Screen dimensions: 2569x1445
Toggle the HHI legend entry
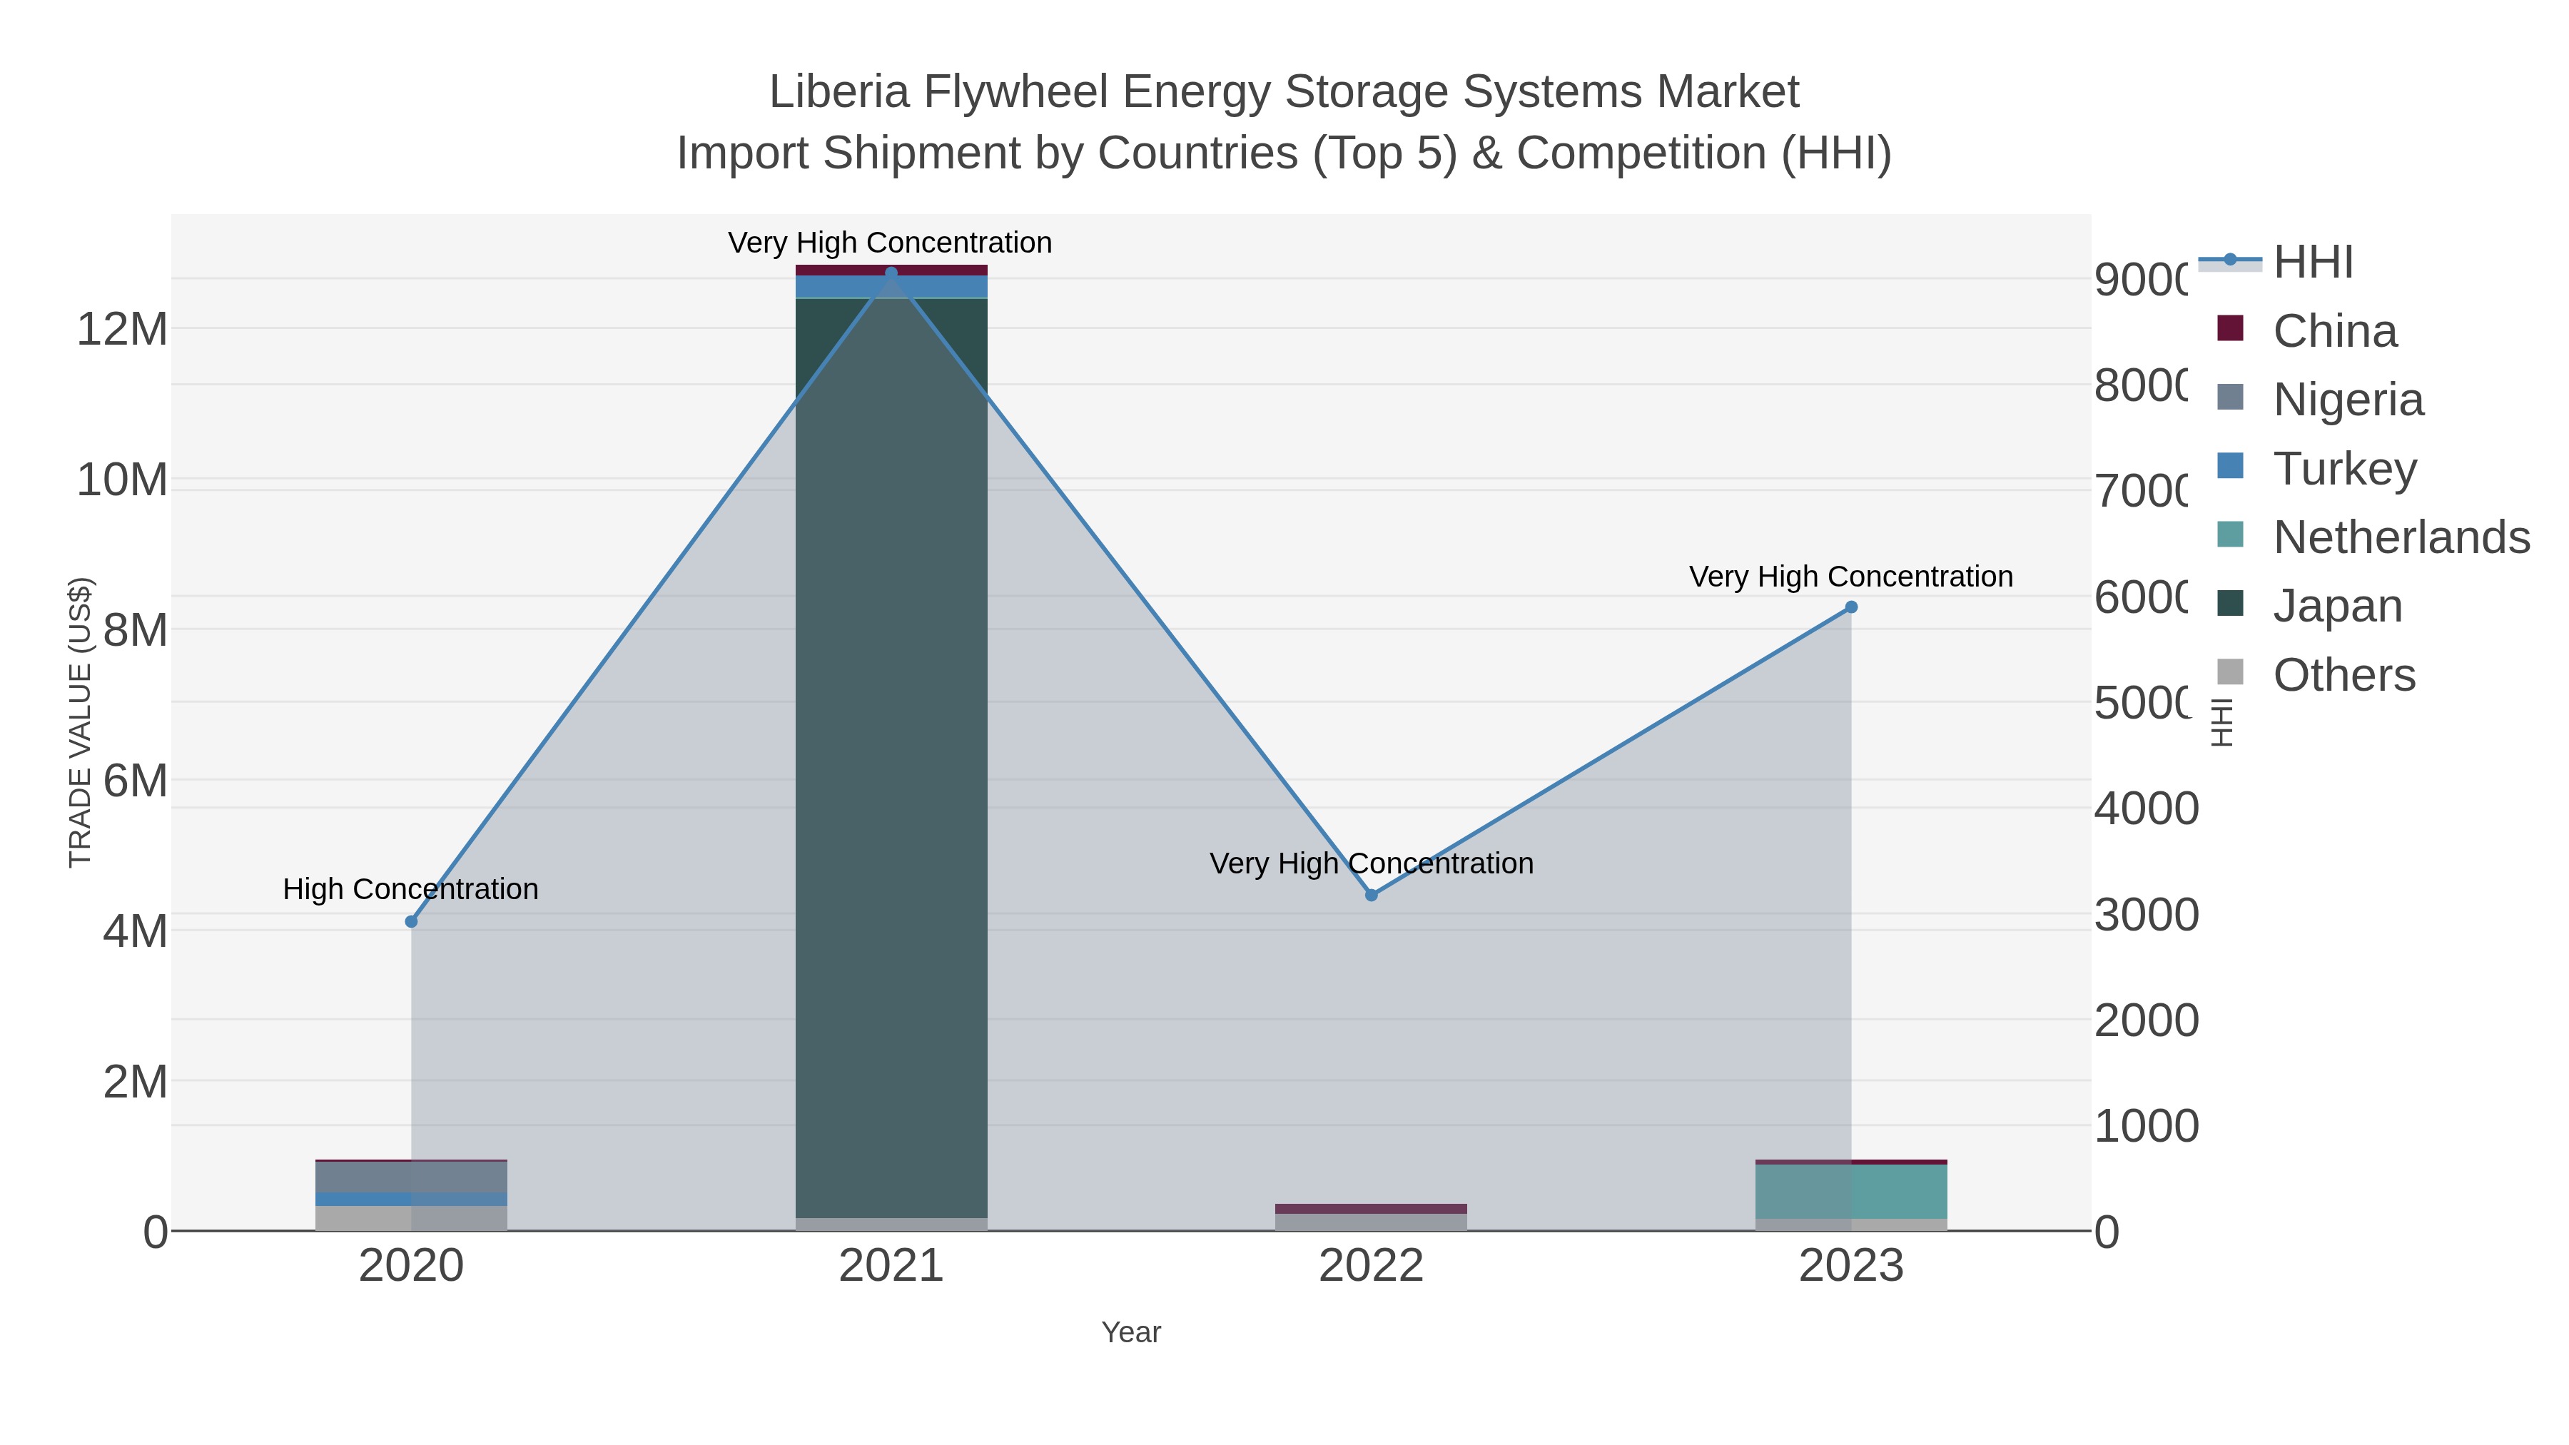2276,263
